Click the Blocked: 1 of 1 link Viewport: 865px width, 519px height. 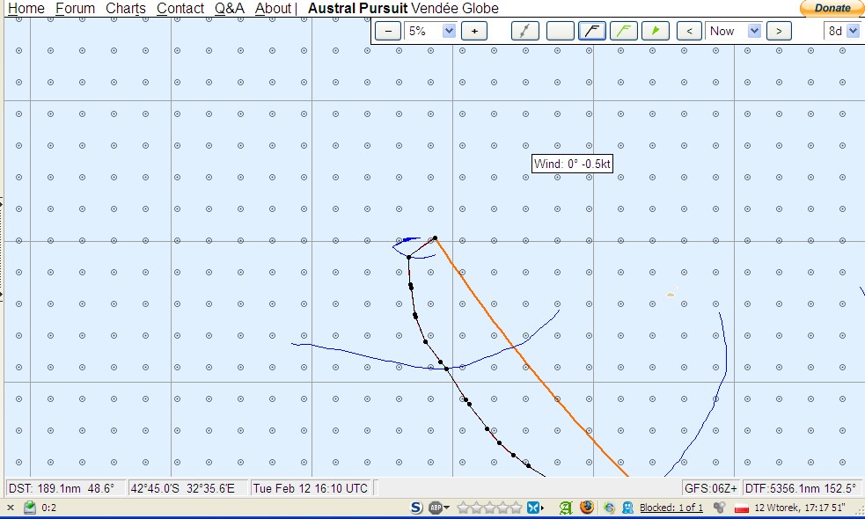pyautogui.click(x=671, y=508)
